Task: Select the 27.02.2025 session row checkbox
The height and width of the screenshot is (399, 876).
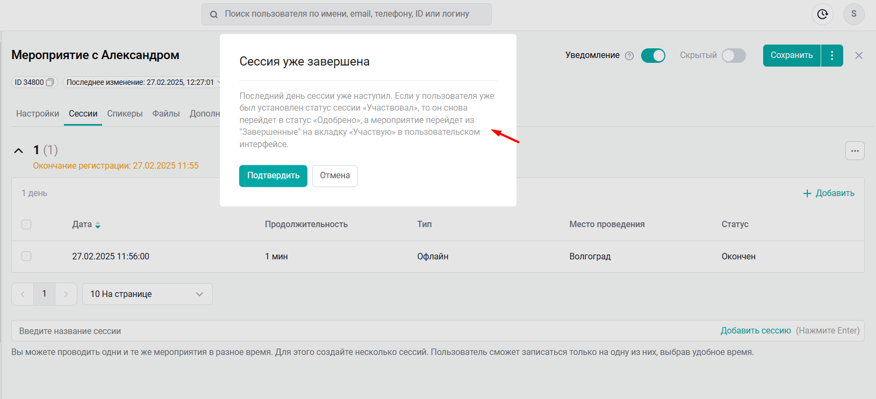Action: [x=26, y=256]
